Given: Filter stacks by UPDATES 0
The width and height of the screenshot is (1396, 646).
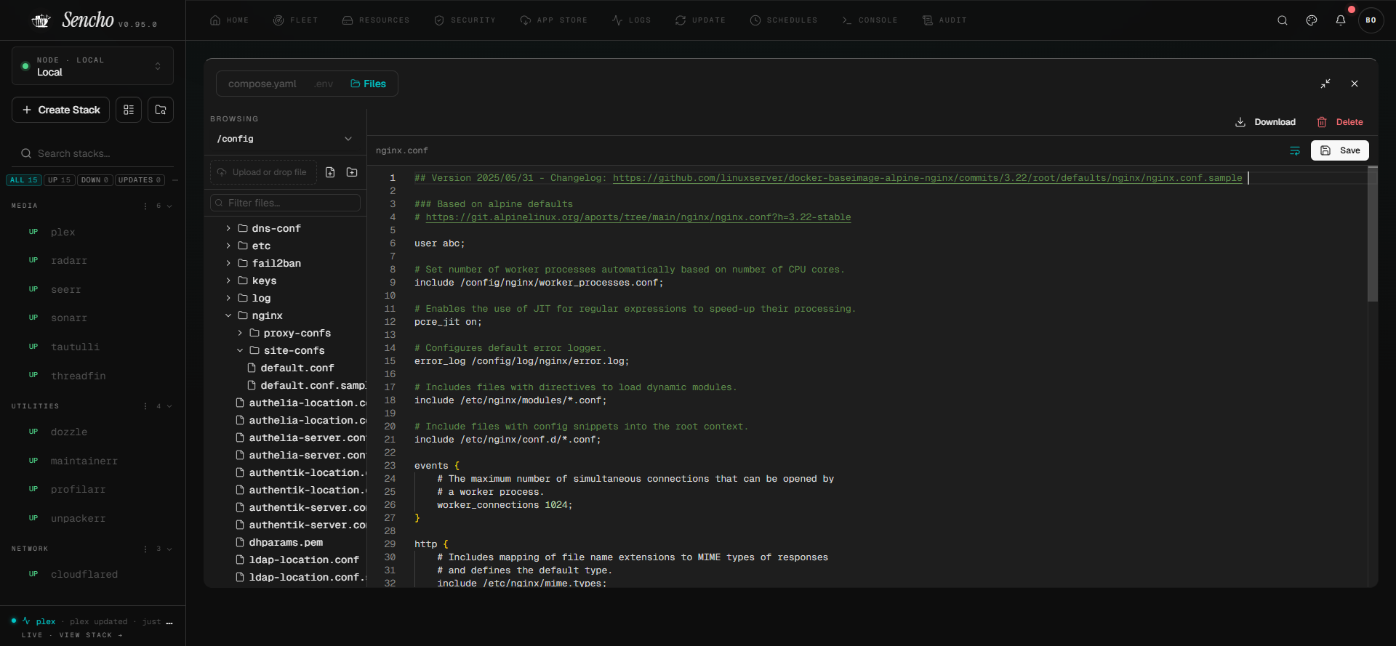Looking at the screenshot, I should [x=140, y=180].
